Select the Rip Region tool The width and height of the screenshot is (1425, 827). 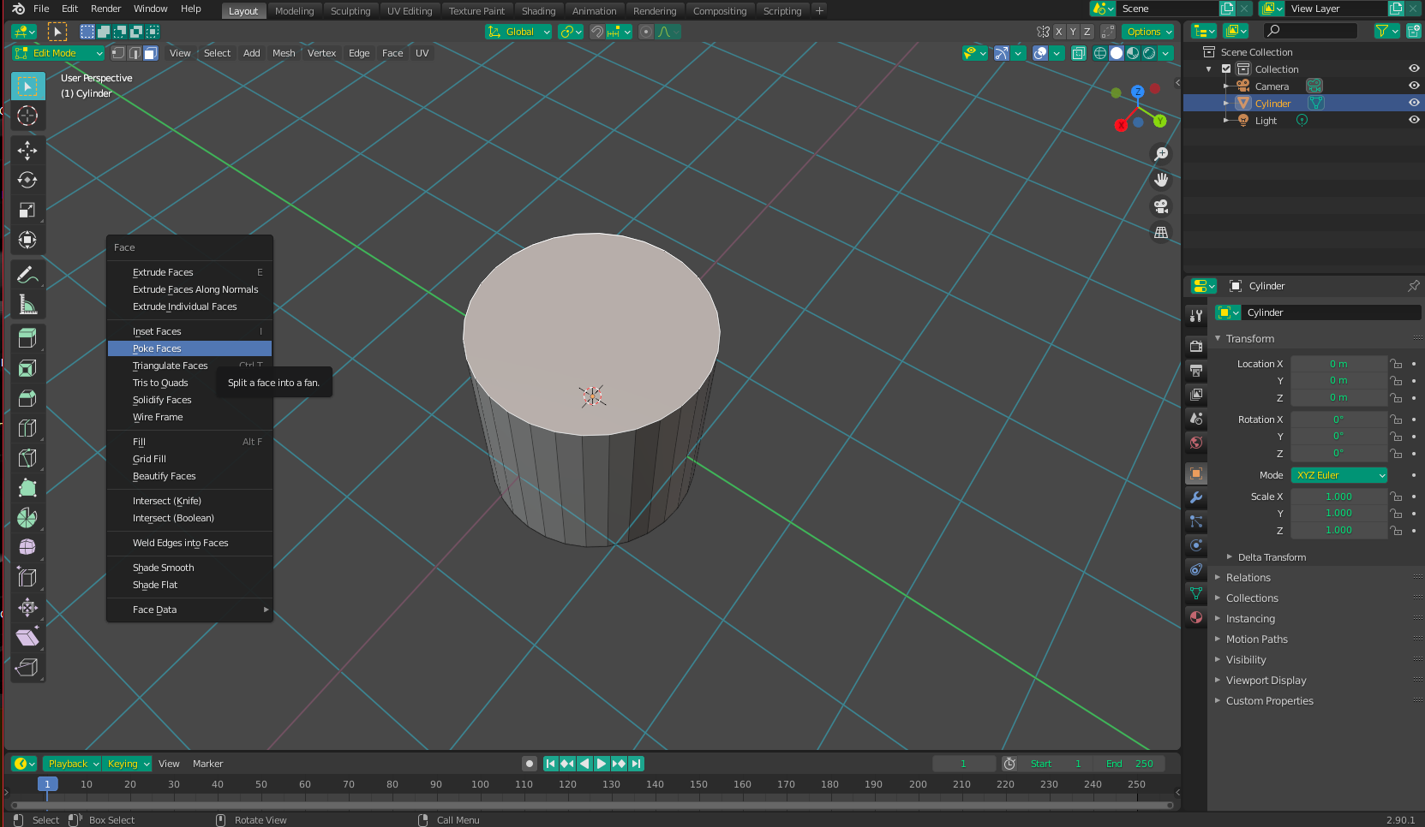click(27, 668)
